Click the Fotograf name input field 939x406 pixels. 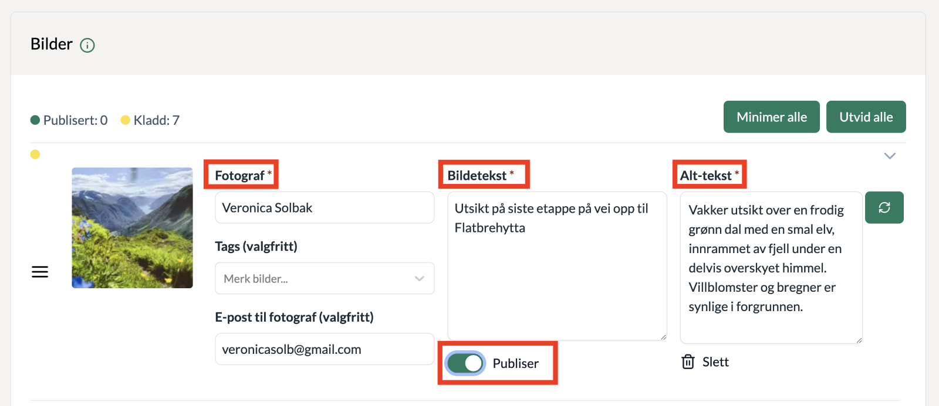point(325,208)
